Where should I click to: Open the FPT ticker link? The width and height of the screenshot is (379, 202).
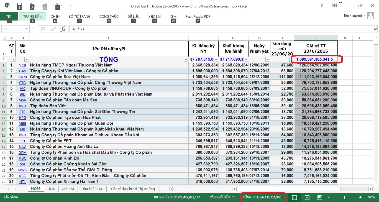[23, 141]
